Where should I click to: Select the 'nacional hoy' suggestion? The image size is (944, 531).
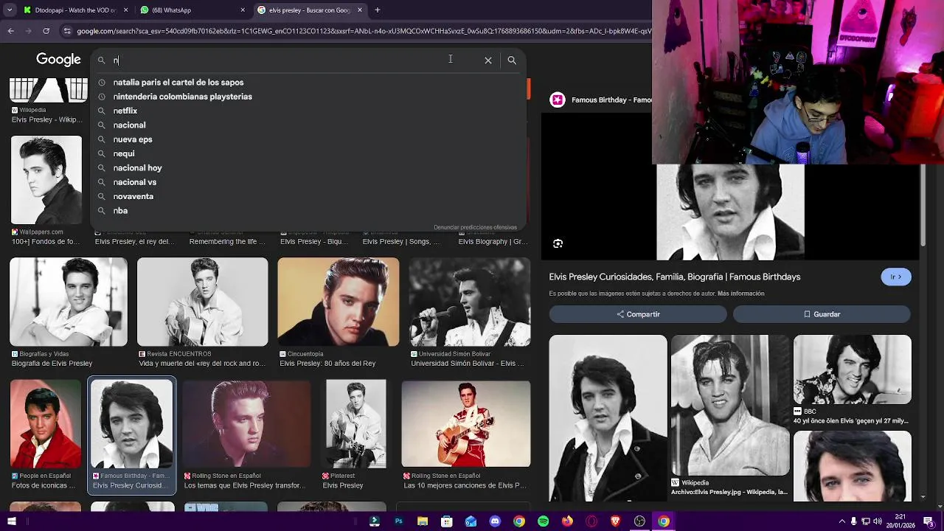tap(137, 168)
